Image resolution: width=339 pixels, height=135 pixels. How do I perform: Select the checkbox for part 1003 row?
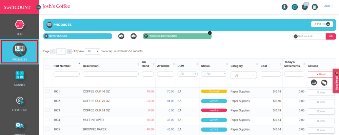(x=47, y=110)
